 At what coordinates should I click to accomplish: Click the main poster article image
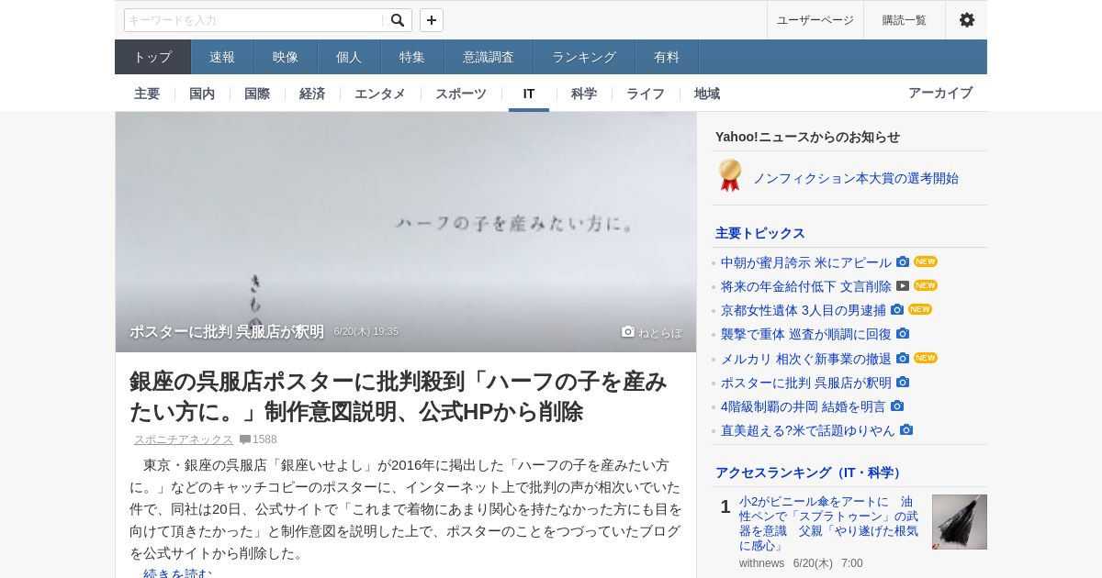point(406,232)
